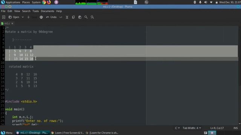Click row "1 5 9 13" in comment
Image resolution: width=241 pixels, height=135 pixels.
tap(26, 86)
